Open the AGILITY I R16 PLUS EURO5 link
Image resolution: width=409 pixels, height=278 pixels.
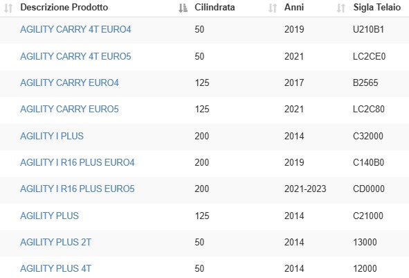78,189
